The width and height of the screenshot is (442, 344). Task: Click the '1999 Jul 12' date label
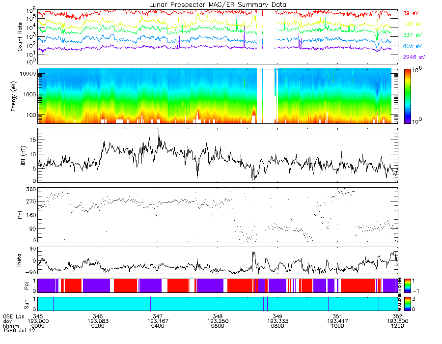pyautogui.click(x=19, y=330)
